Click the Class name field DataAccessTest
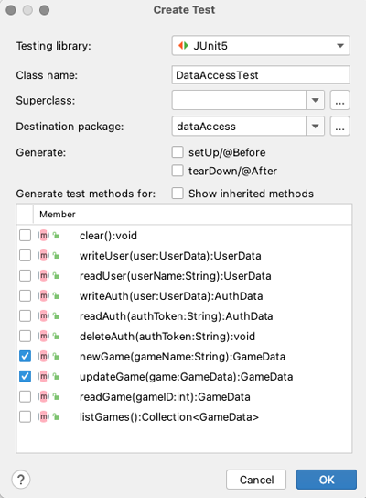The image size is (366, 498). click(x=261, y=75)
